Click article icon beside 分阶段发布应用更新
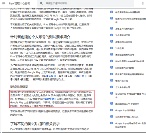 [x=111, y=68]
